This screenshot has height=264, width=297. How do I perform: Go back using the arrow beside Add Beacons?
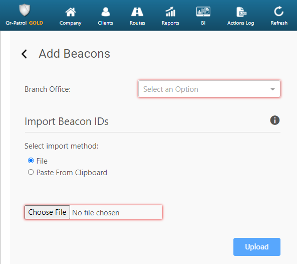coord(24,54)
